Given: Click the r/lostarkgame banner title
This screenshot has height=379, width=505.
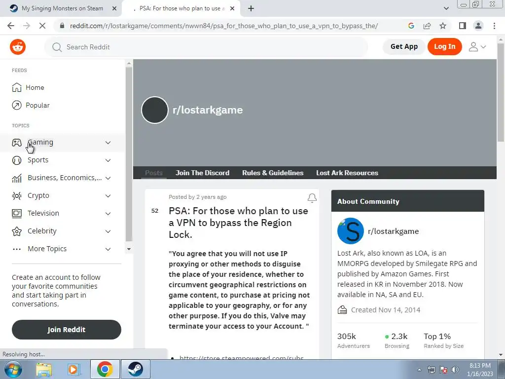Looking at the screenshot, I should click(208, 110).
